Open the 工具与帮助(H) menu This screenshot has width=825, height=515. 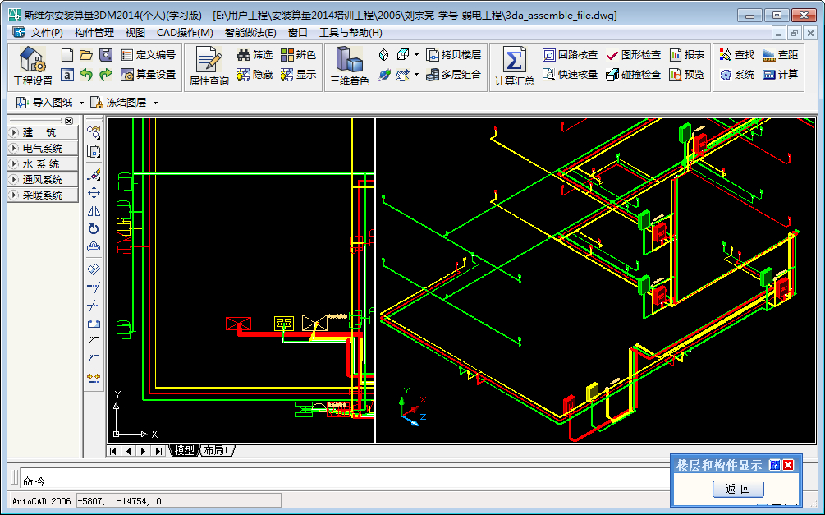[351, 33]
